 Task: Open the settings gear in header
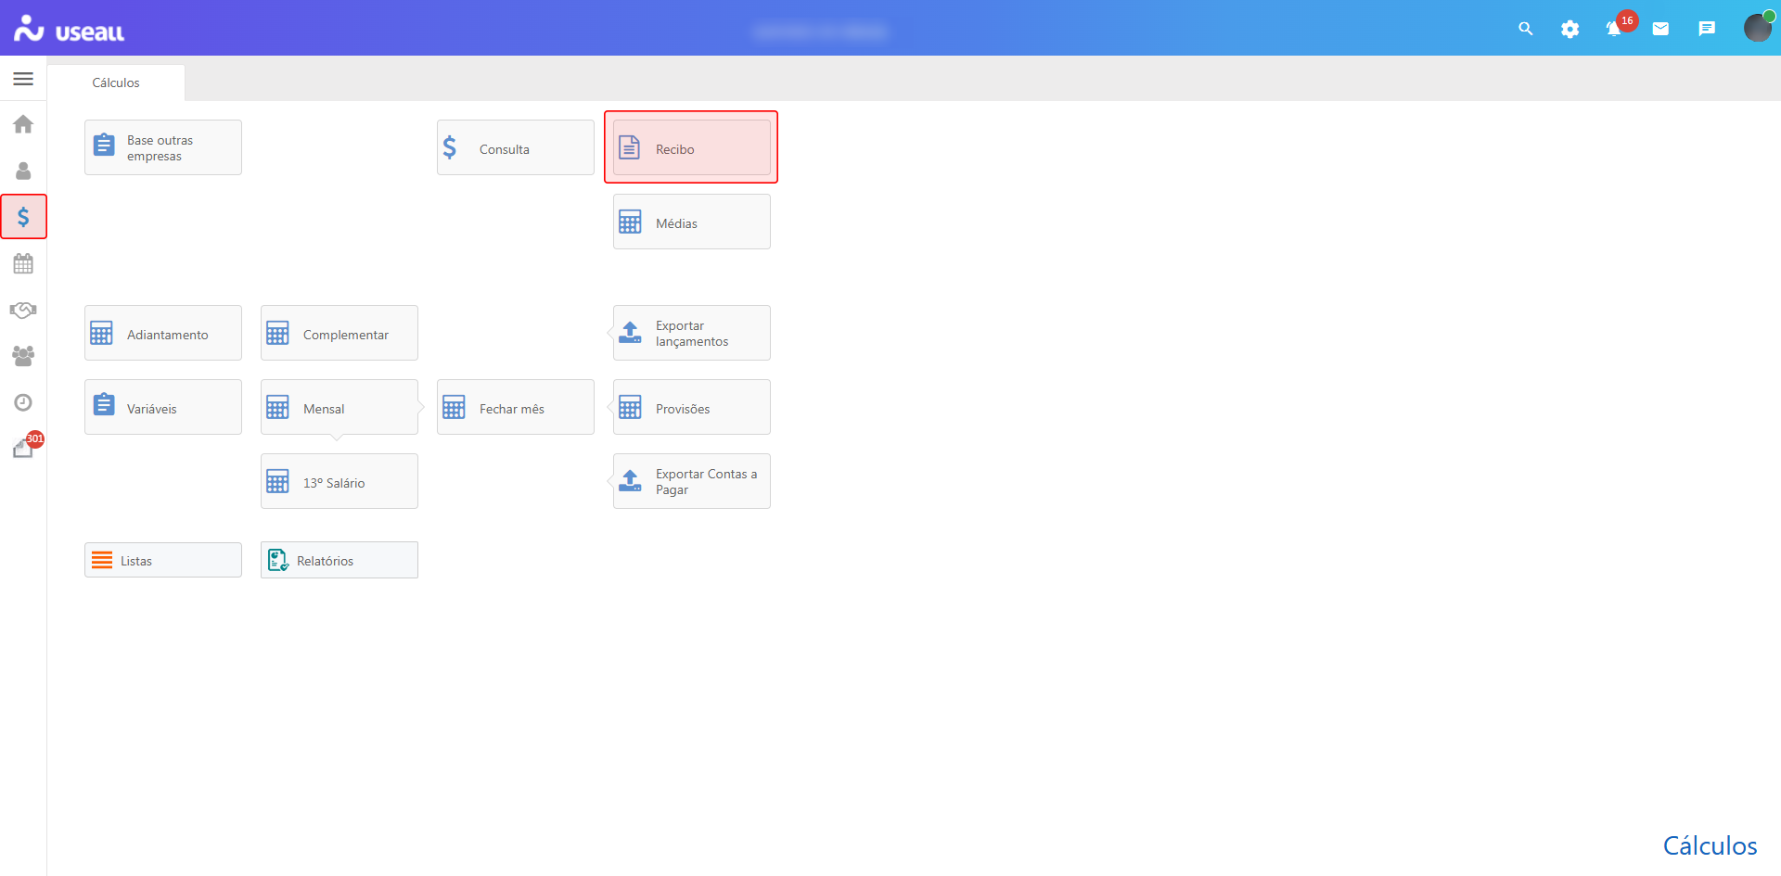pyautogui.click(x=1570, y=29)
